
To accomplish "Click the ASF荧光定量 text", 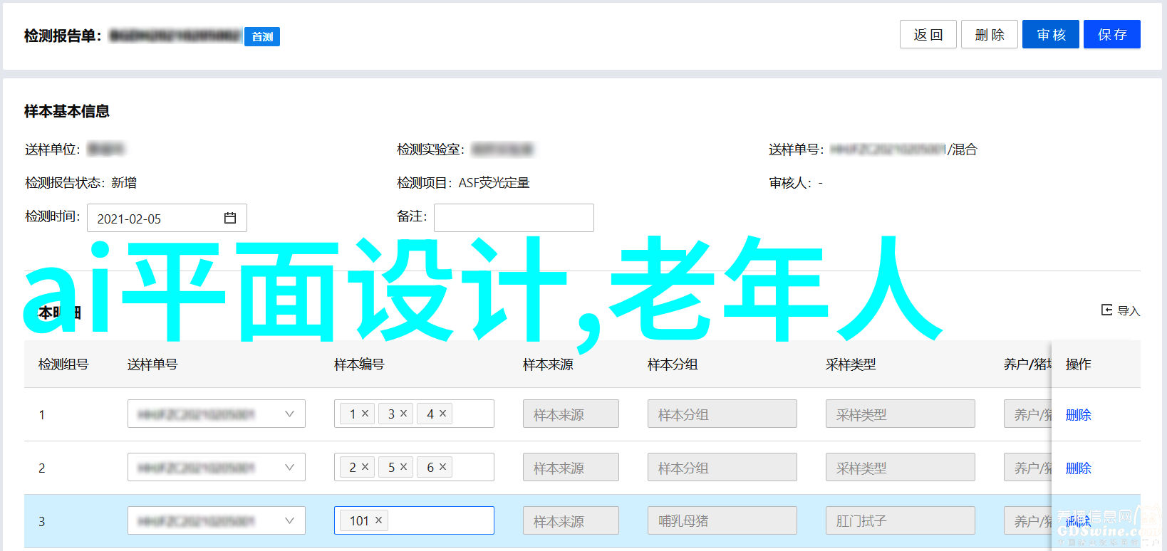I will [x=494, y=183].
